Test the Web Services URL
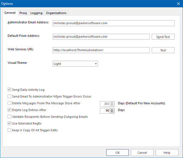 click(163, 50)
